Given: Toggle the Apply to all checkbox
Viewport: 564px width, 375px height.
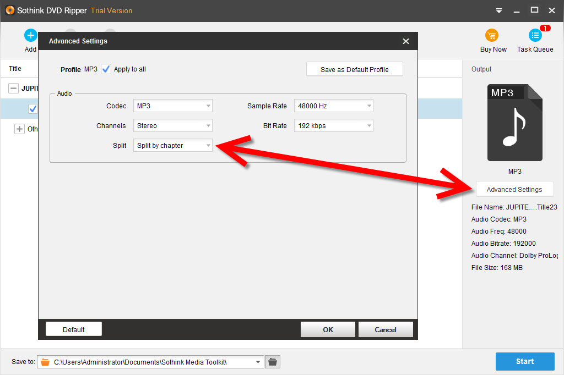Looking at the screenshot, I should (106, 69).
